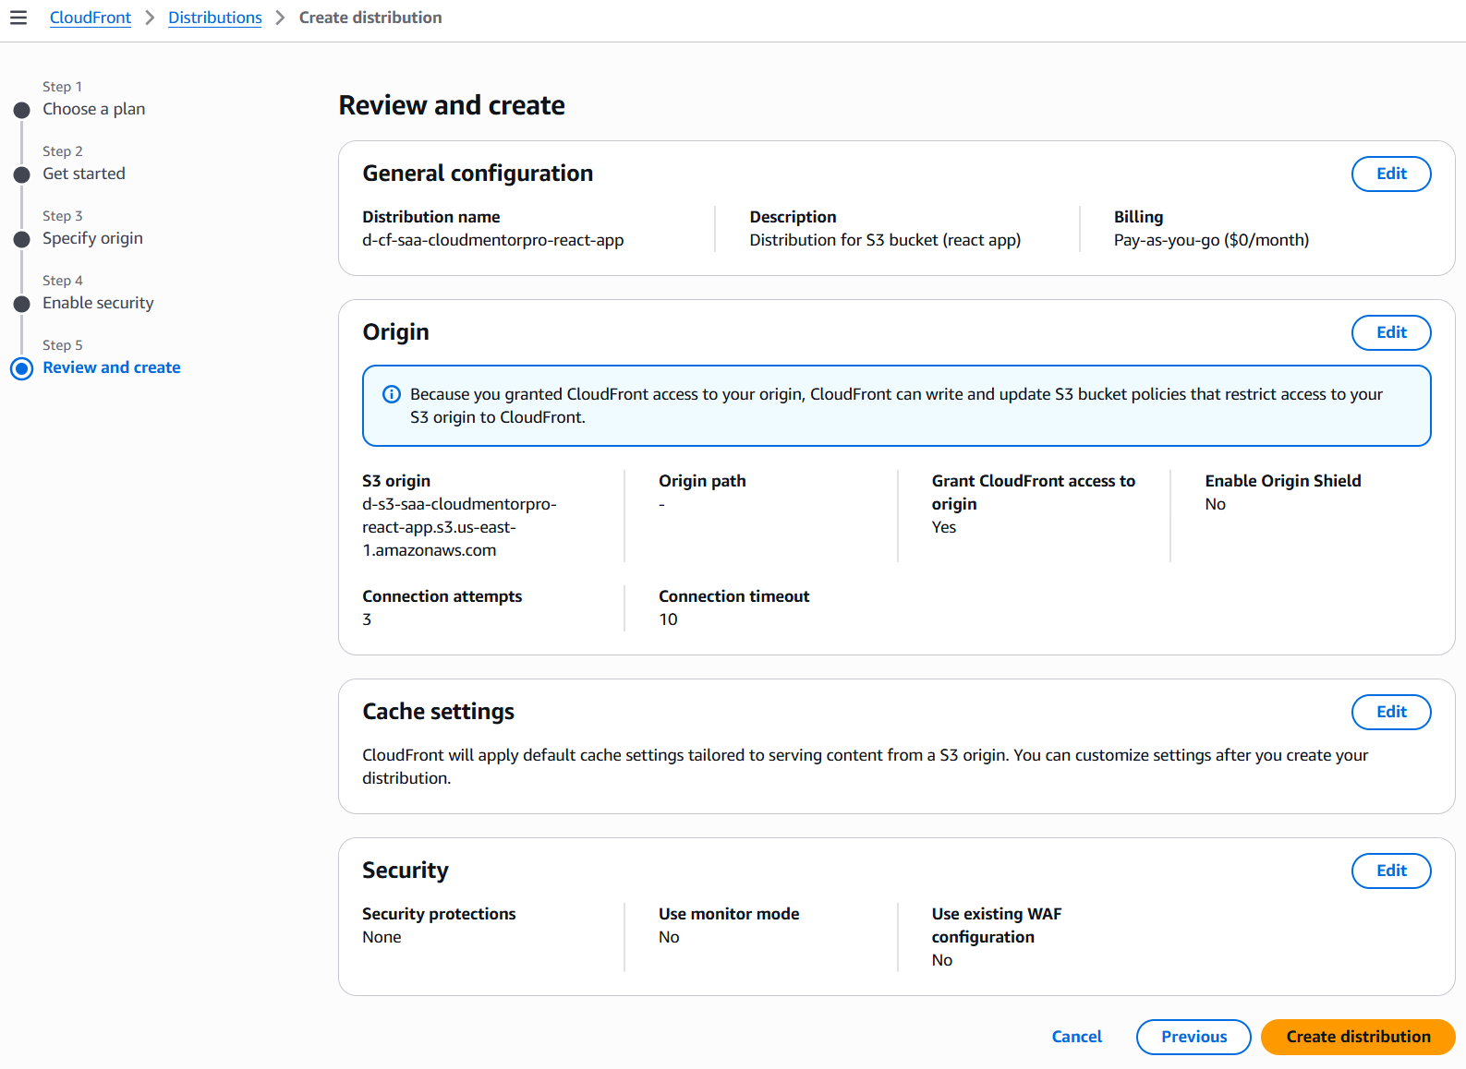Viewport: 1466px width, 1069px height.
Task: Click the Step 1 circle indicator
Action: pyautogui.click(x=22, y=111)
